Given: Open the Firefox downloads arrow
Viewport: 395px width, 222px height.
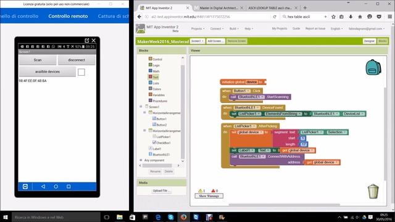Looking at the screenshot, I should [351, 17].
